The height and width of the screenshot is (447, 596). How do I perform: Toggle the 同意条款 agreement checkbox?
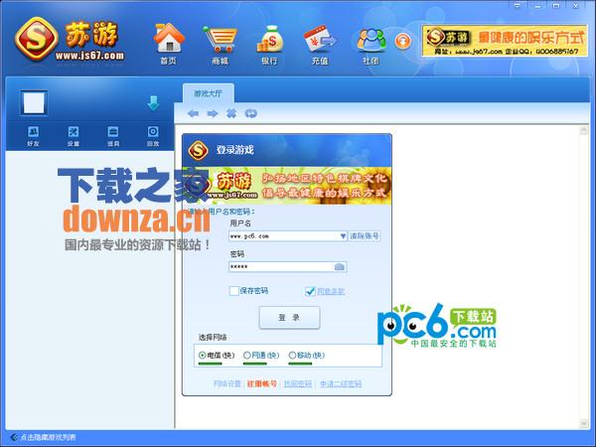[310, 291]
